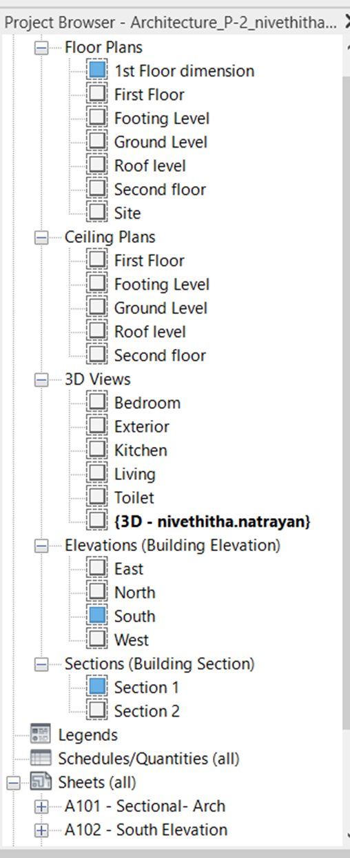Open the North elevation view

(x=135, y=592)
